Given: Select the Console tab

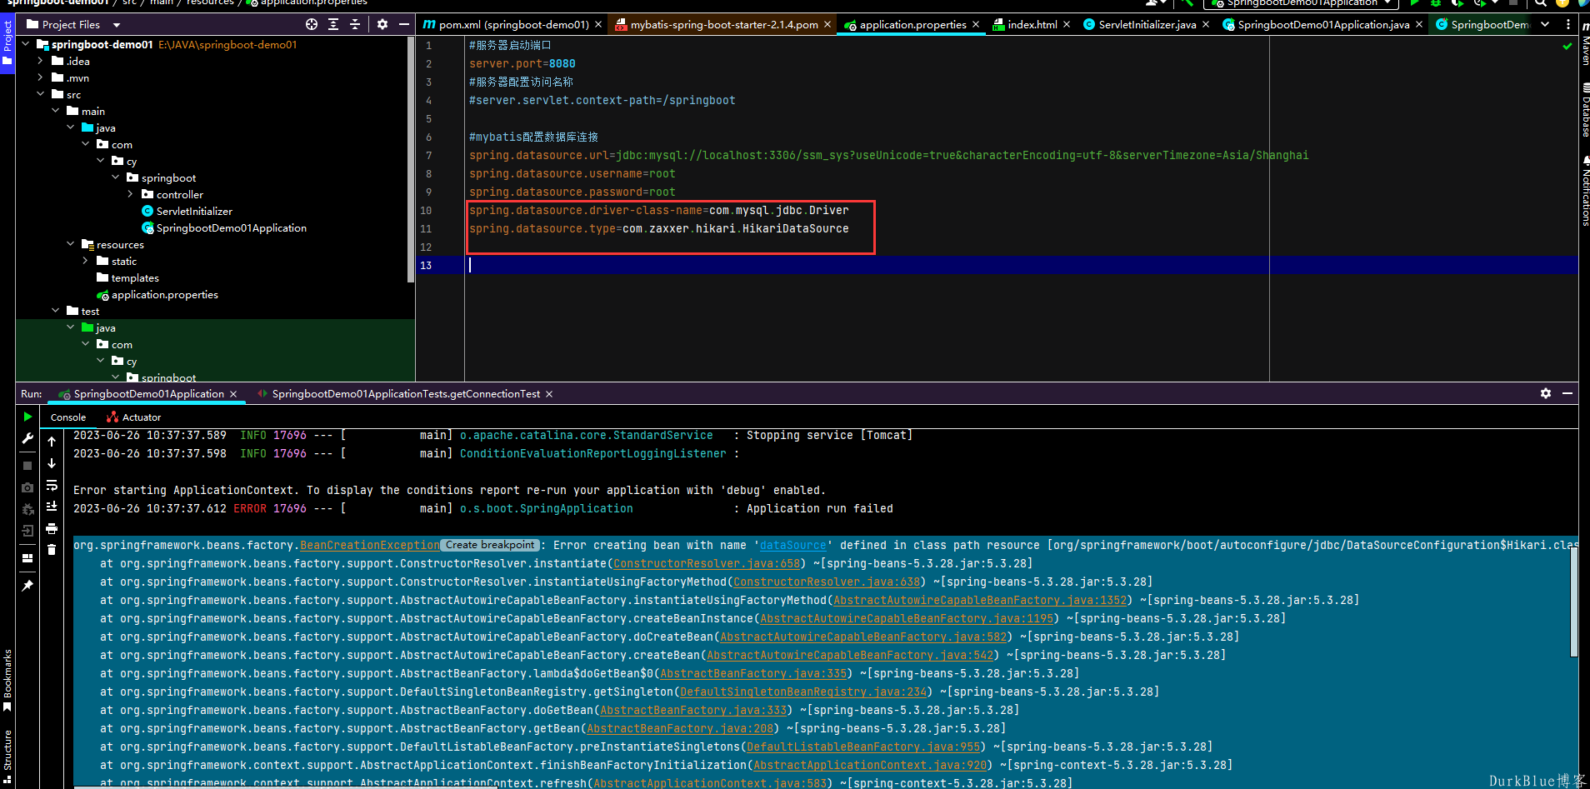Looking at the screenshot, I should (x=68, y=417).
